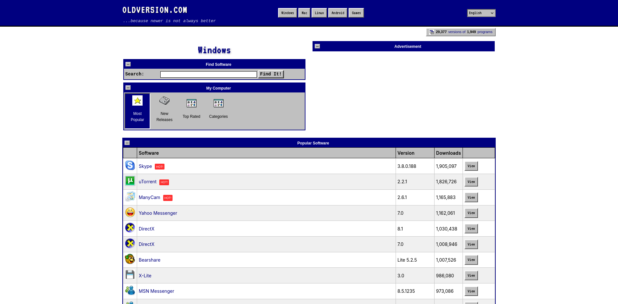Click into the Search text field
This screenshot has height=304, width=618.
(x=209, y=74)
